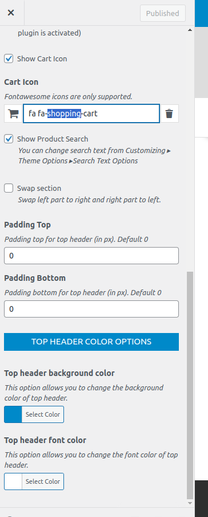
Task: Delete cart icon using the trash button
Action: pyautogui.click(x=169, y=113)
